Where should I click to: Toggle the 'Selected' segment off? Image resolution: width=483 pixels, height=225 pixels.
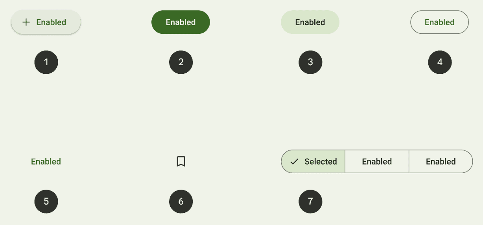point(313,161)
